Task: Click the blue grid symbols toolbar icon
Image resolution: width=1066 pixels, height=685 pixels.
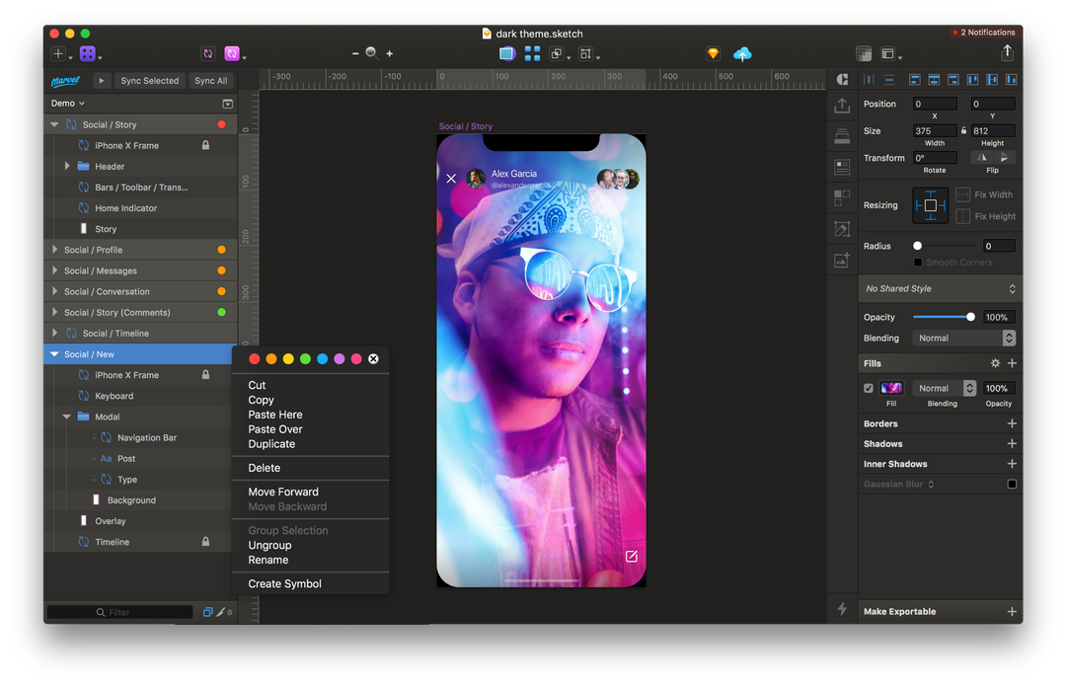Action: pyautogui.click(x=532, y=54)
